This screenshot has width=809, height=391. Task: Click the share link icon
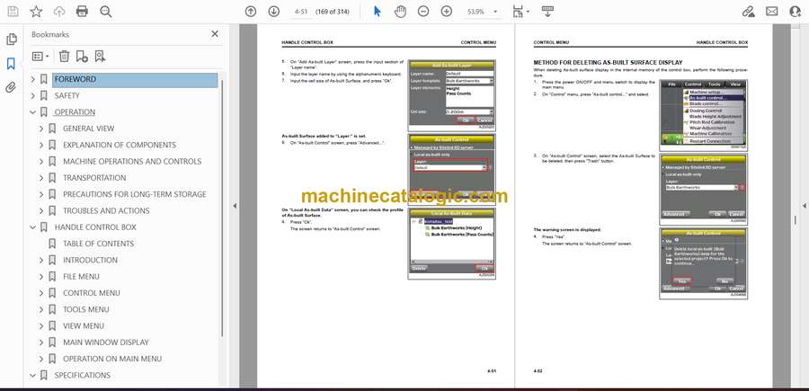tap(749, 12)
